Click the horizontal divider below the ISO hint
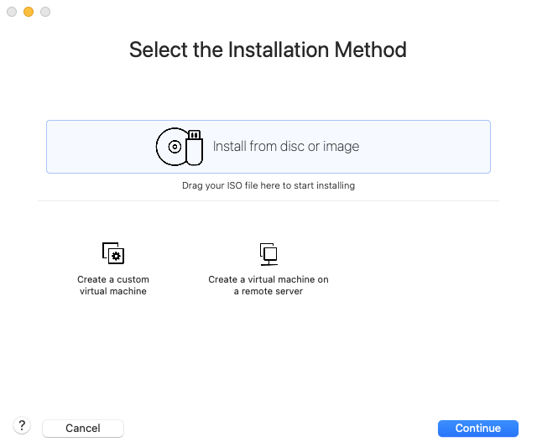This screenshot has width=537, height=447. [268, 201]
